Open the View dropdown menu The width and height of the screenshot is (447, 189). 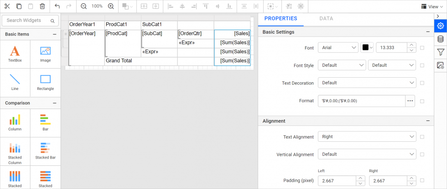(x=432, y=6)
